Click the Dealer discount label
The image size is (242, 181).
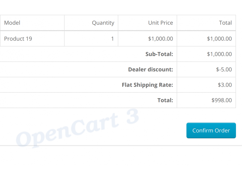point(150,69)
